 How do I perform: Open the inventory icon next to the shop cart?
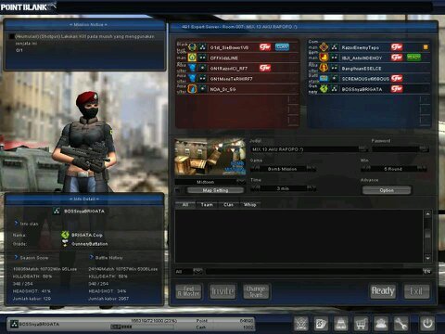(341, 324)
